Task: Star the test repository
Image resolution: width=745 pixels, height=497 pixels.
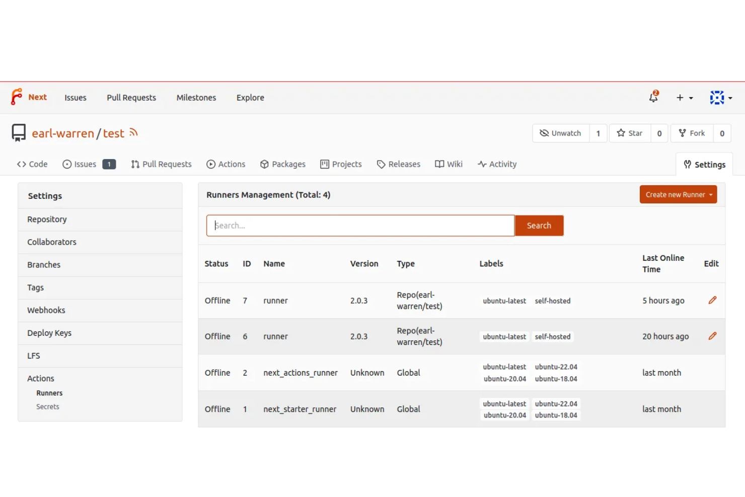Action: click(629, 133)
